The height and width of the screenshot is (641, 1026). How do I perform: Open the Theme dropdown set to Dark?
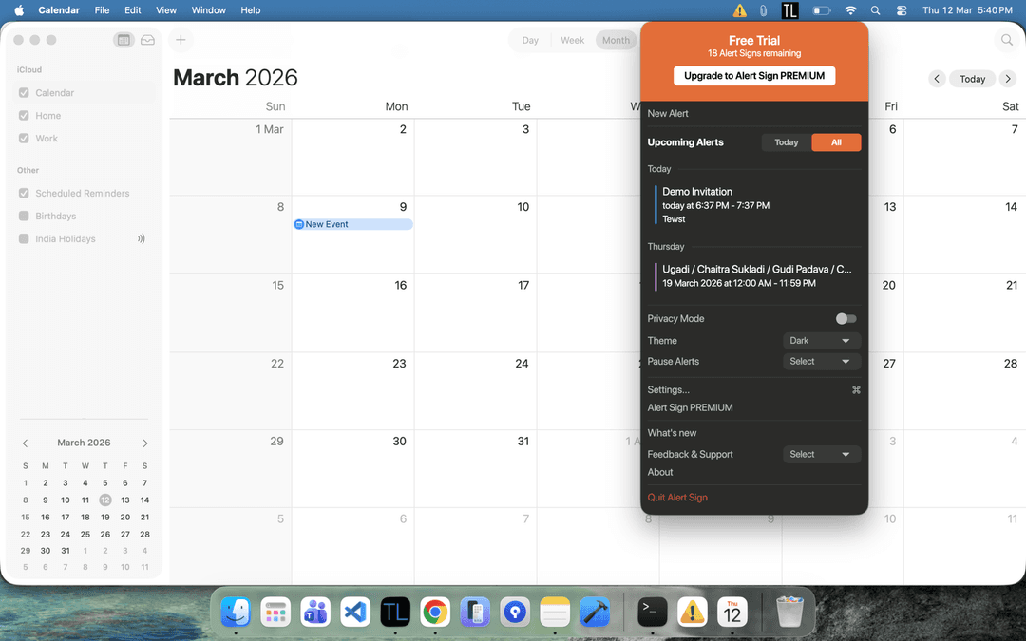822,341
